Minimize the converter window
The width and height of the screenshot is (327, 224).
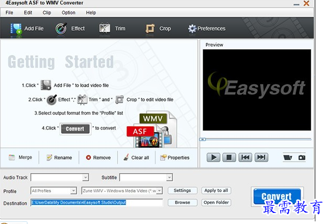(x=296, y=4)
